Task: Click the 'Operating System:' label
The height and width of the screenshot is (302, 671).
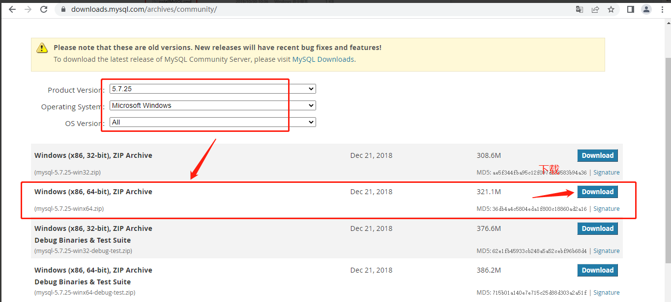Action: pos(73,107)
